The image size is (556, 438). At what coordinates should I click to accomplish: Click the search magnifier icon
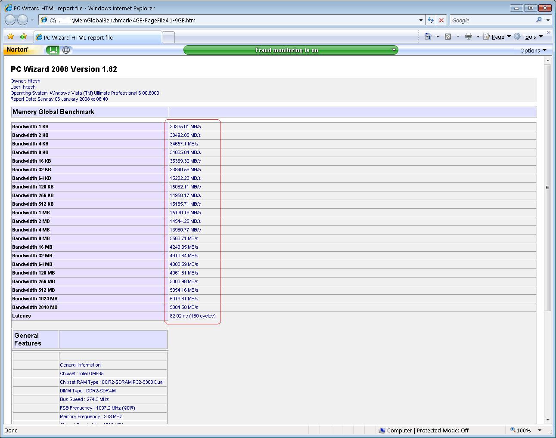pos(539,20)
